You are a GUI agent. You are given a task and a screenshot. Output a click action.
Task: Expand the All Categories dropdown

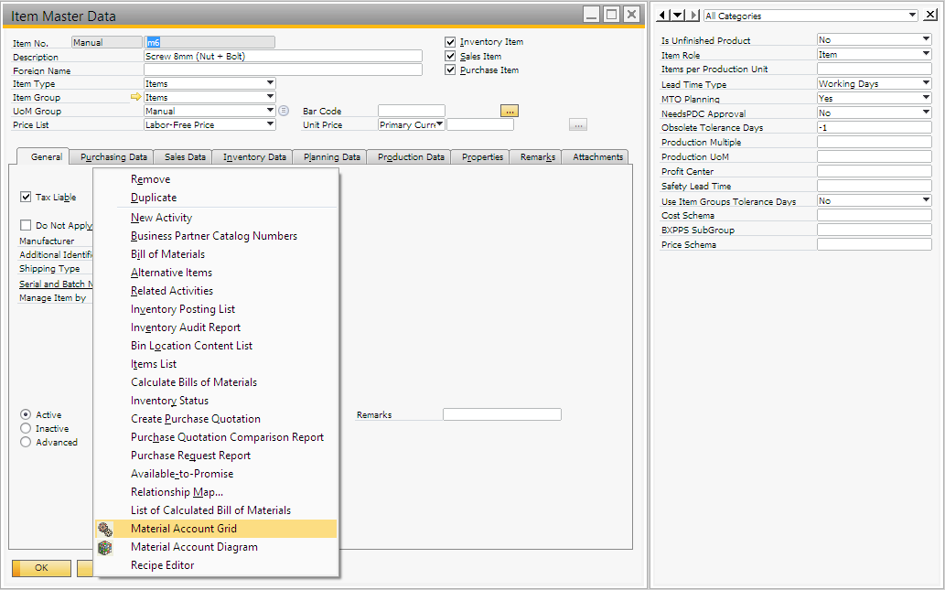tap(912, 16)
